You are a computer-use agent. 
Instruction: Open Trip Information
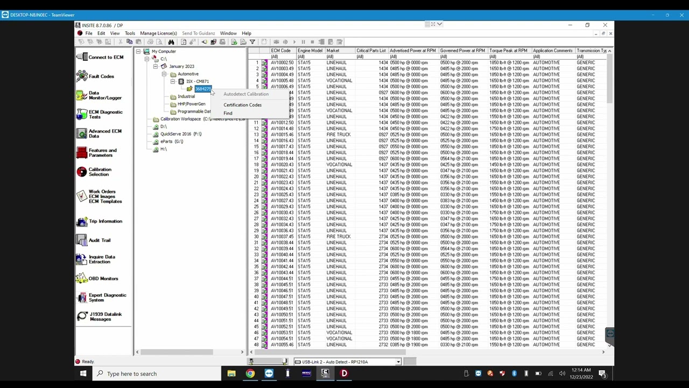(x=100, y=221)
